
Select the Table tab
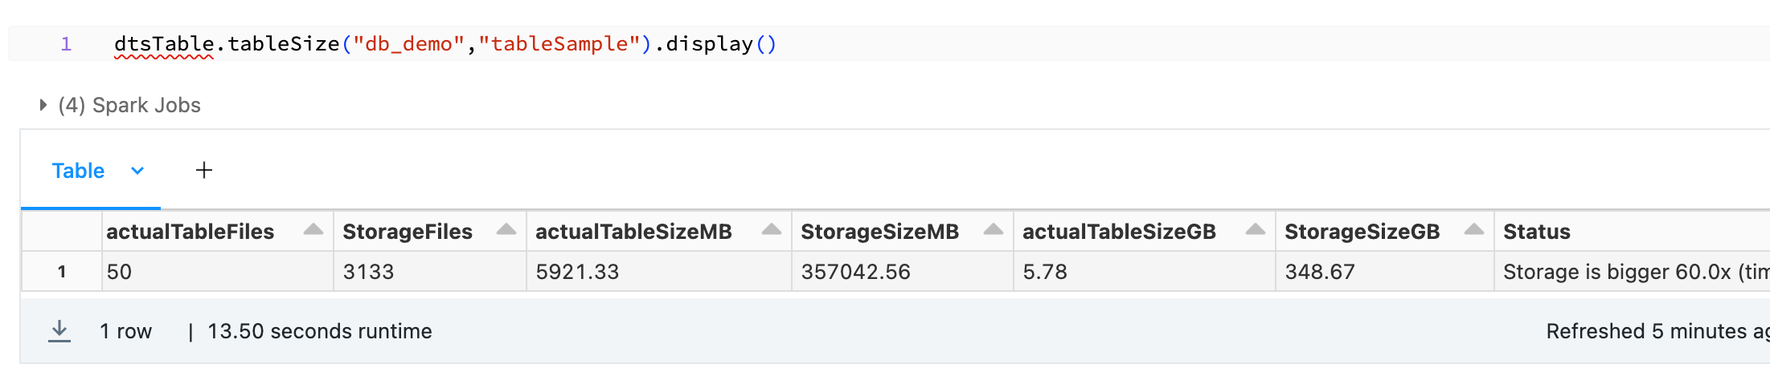(x=78, y=171)
